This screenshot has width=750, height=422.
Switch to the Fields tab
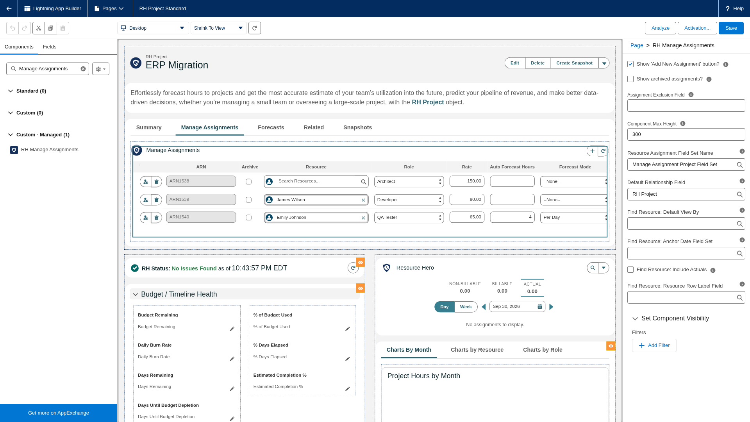point(50,47)
